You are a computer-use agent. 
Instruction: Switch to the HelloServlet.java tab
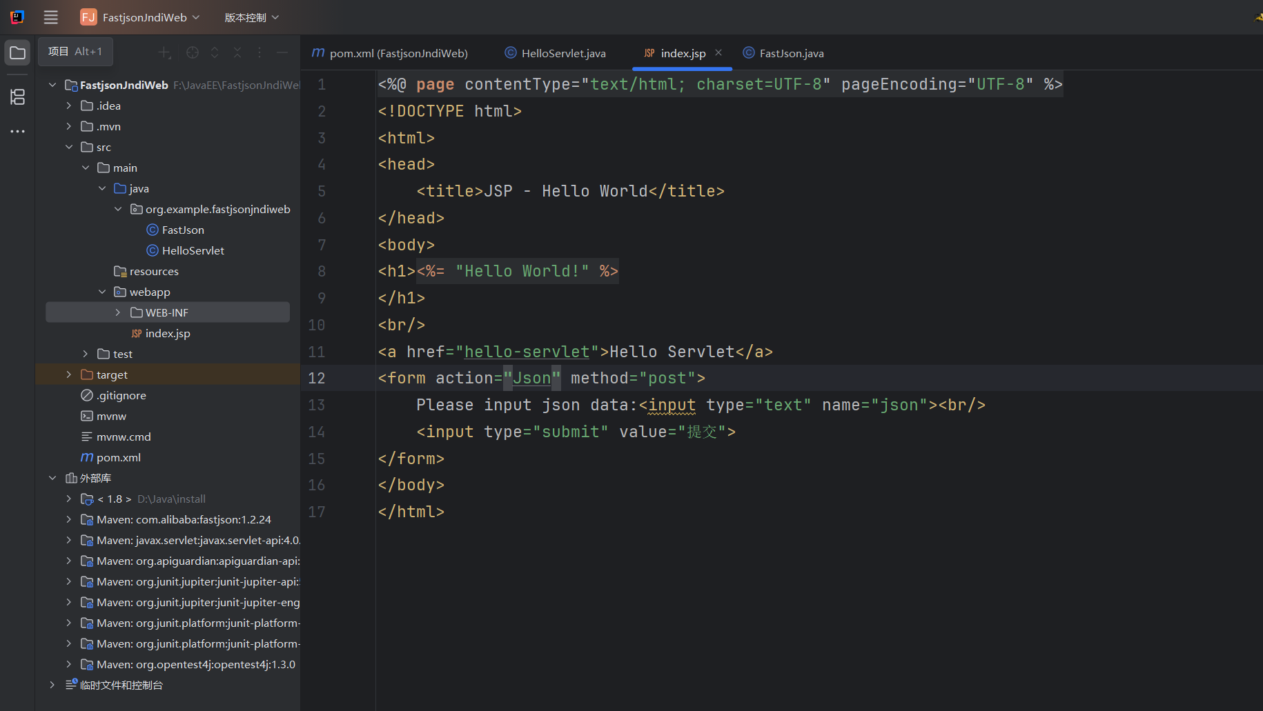(556, 53)
